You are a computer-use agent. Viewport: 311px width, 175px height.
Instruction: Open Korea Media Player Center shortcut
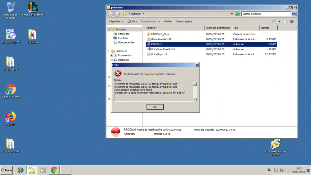click(x=276, y=144)
